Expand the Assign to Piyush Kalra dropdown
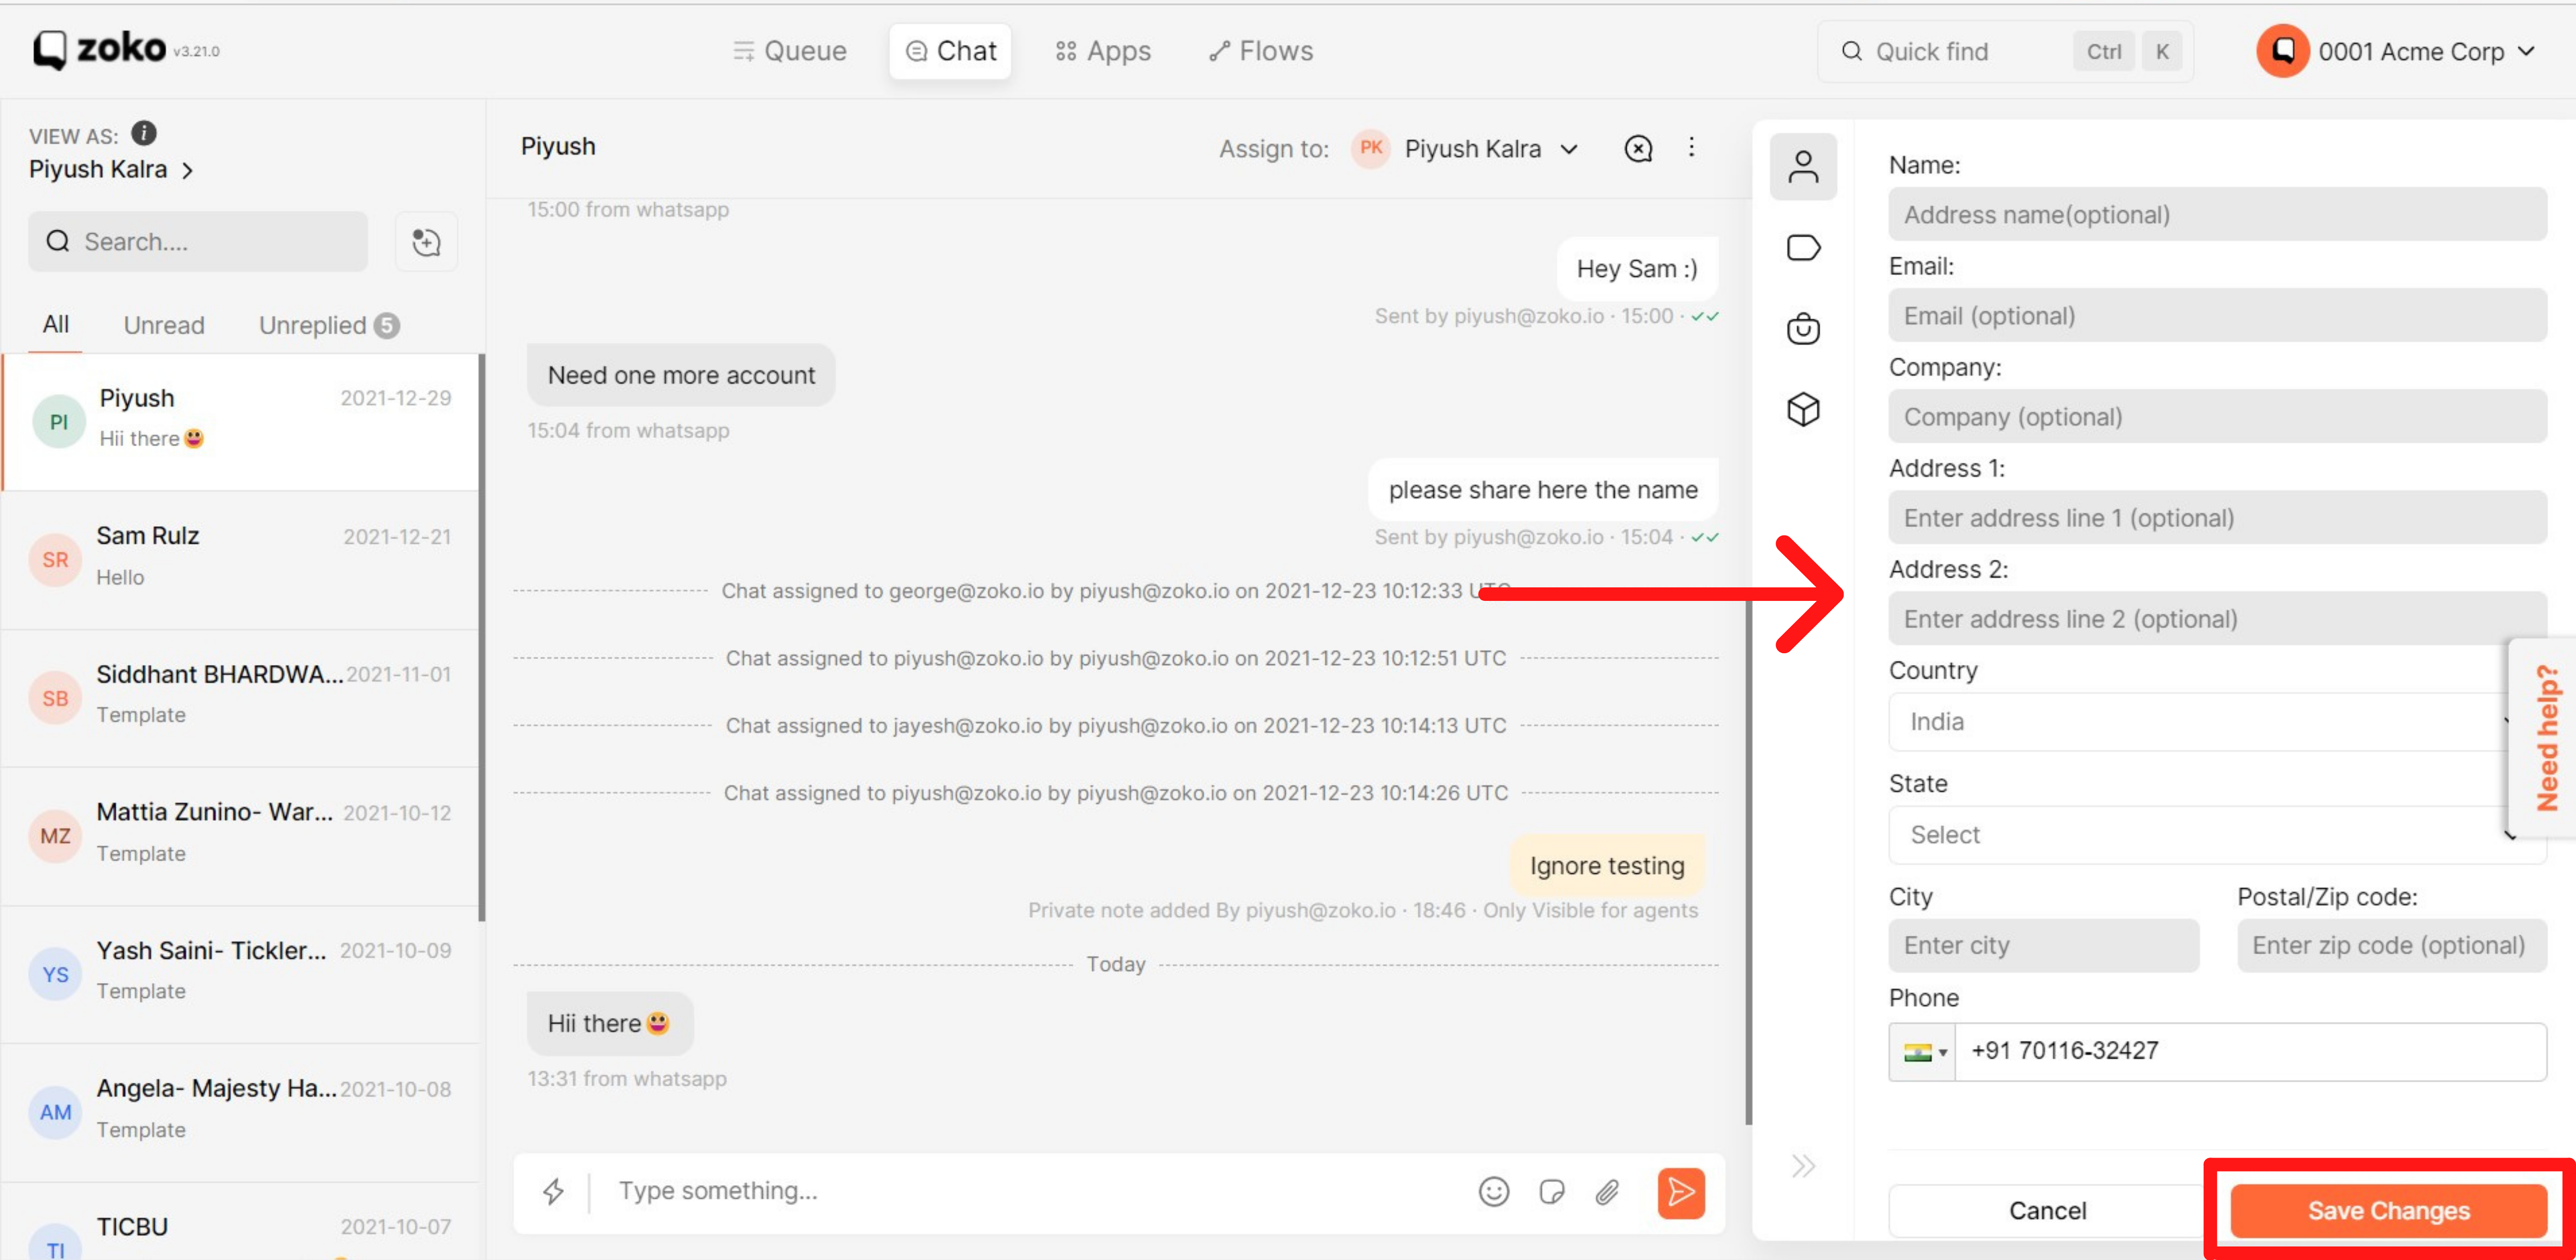 pos(1569,149)
